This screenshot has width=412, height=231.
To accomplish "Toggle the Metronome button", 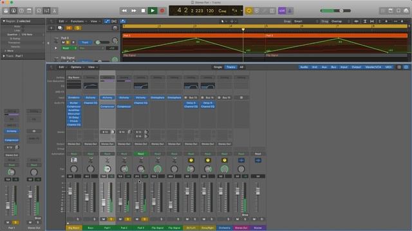I will [x=290, y=11].
